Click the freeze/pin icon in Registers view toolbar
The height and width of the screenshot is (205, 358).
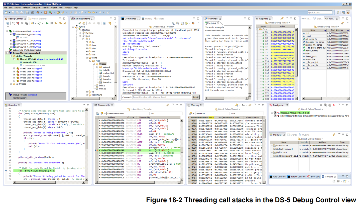click(282, 19)
